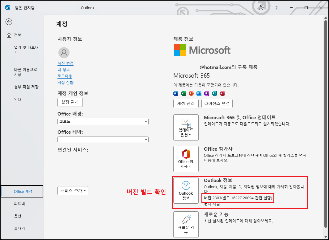Click the home icon next to 정보
The image size is (329, 240).
(x=9, y=35)
